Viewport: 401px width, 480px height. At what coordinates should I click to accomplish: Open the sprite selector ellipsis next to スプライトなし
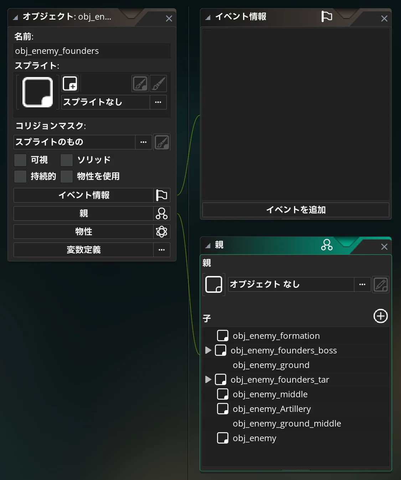[158, 102]
